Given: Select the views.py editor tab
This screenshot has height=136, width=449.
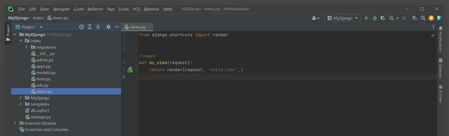Looking at the screenshot, I should click(138, 27).
